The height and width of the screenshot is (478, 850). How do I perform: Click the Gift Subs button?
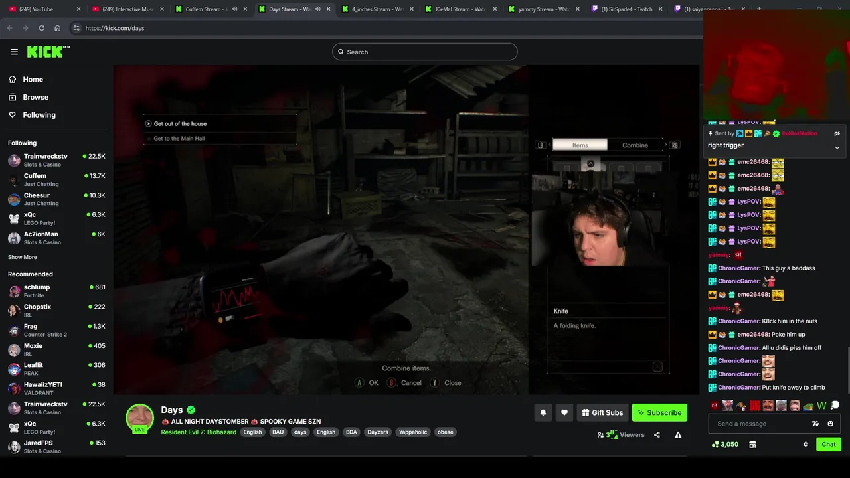pyautogui.click(x=602, y=412)
